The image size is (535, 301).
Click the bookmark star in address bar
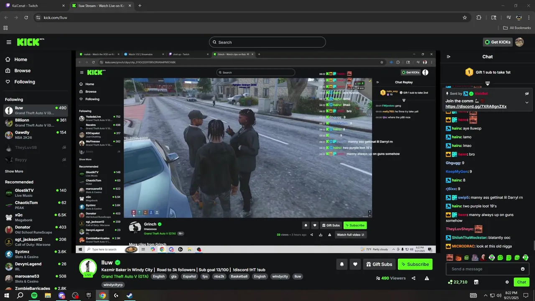[x=465, y=18]
